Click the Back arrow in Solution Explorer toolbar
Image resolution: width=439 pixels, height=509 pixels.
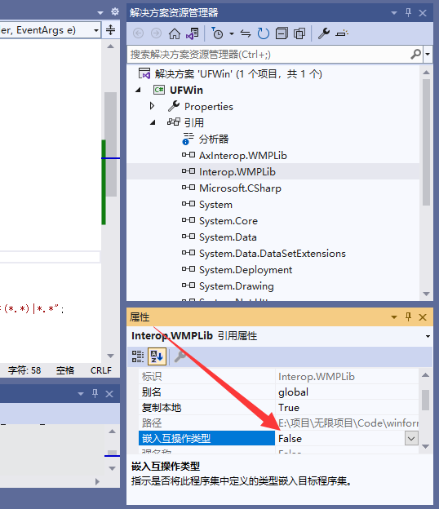139,33
